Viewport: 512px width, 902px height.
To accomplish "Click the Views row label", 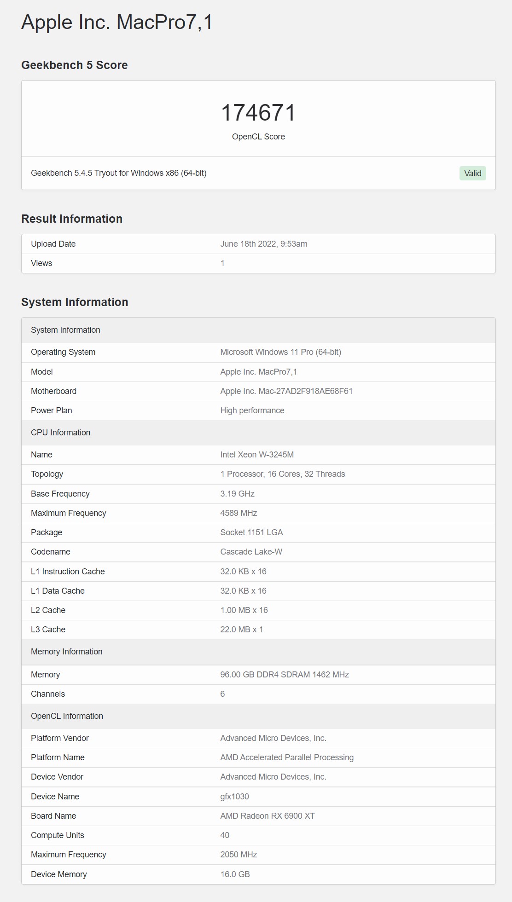I will [41, 263].
